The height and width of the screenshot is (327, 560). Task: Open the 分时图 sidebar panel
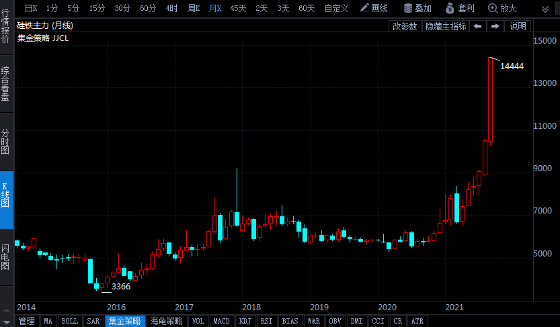5,142
